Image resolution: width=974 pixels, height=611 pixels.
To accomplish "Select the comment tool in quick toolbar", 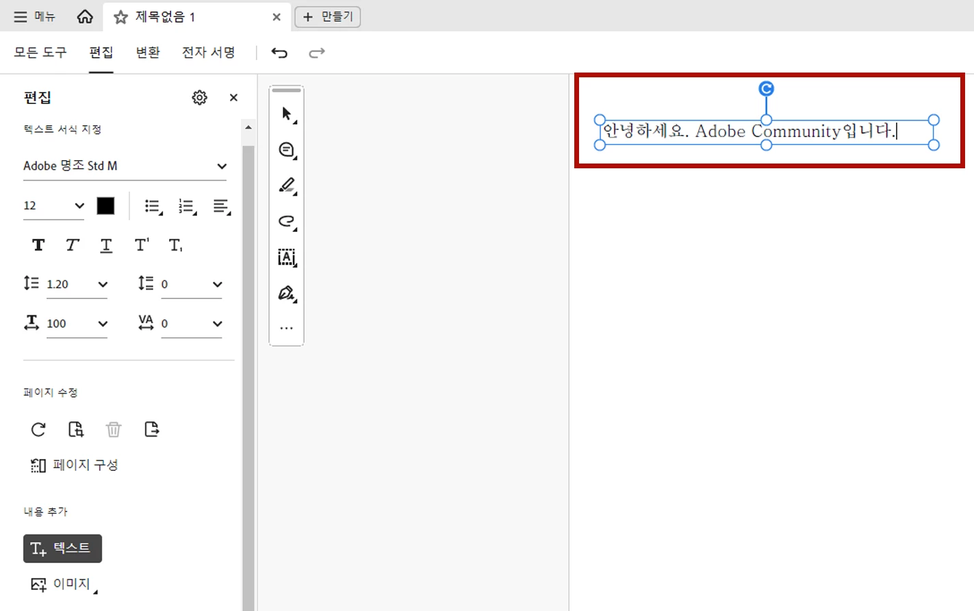I will click(x=287, y=150).
